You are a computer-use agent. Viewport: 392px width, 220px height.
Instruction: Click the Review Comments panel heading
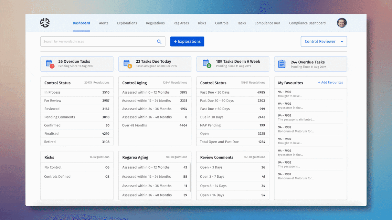(x=217, y=157)
